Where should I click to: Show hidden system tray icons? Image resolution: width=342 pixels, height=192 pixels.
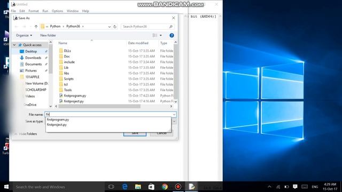(x=269, y=187)
